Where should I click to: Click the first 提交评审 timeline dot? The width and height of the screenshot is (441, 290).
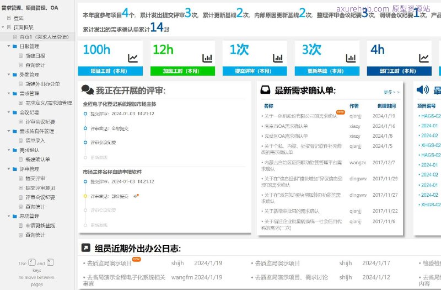click(85, 114)
